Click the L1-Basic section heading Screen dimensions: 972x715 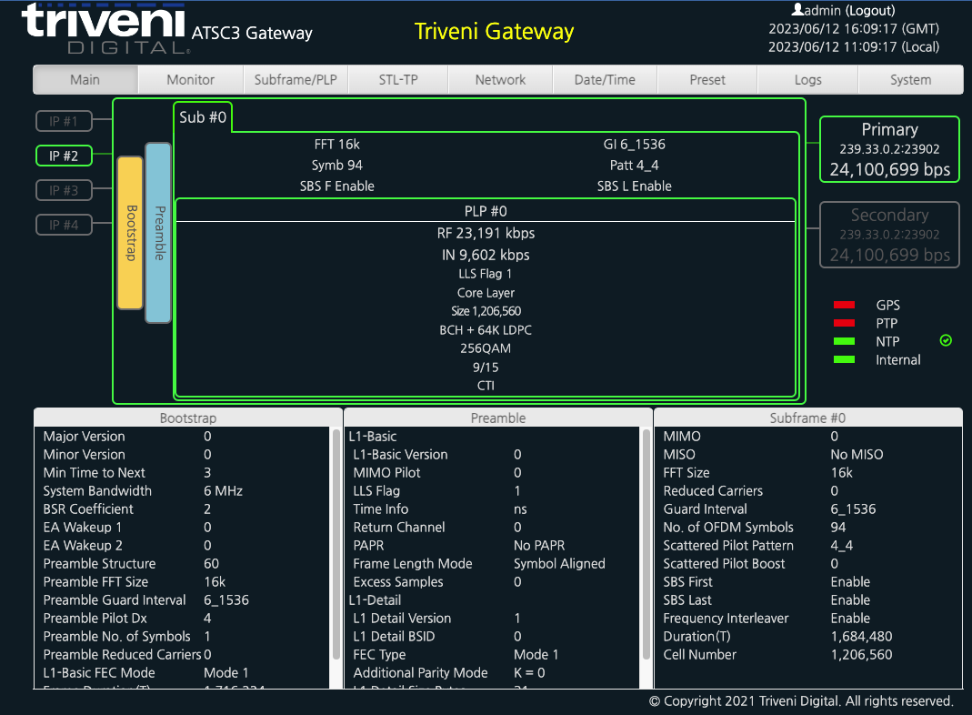(373, 437)
